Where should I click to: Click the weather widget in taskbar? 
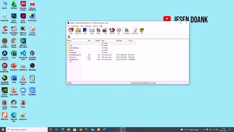189,129
